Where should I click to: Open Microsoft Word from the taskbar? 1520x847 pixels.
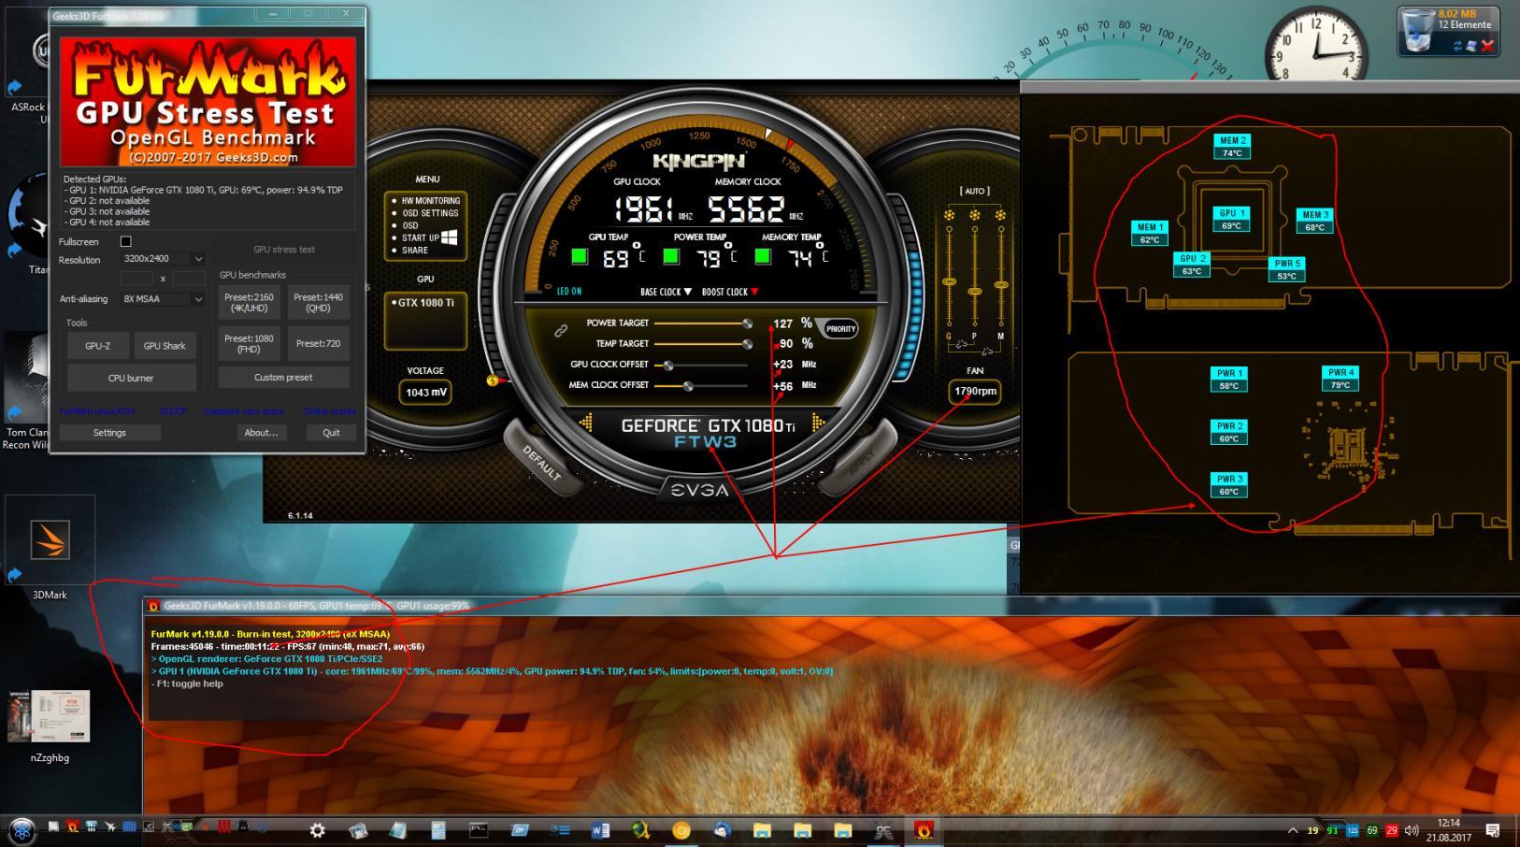click(x=600, y=830)
